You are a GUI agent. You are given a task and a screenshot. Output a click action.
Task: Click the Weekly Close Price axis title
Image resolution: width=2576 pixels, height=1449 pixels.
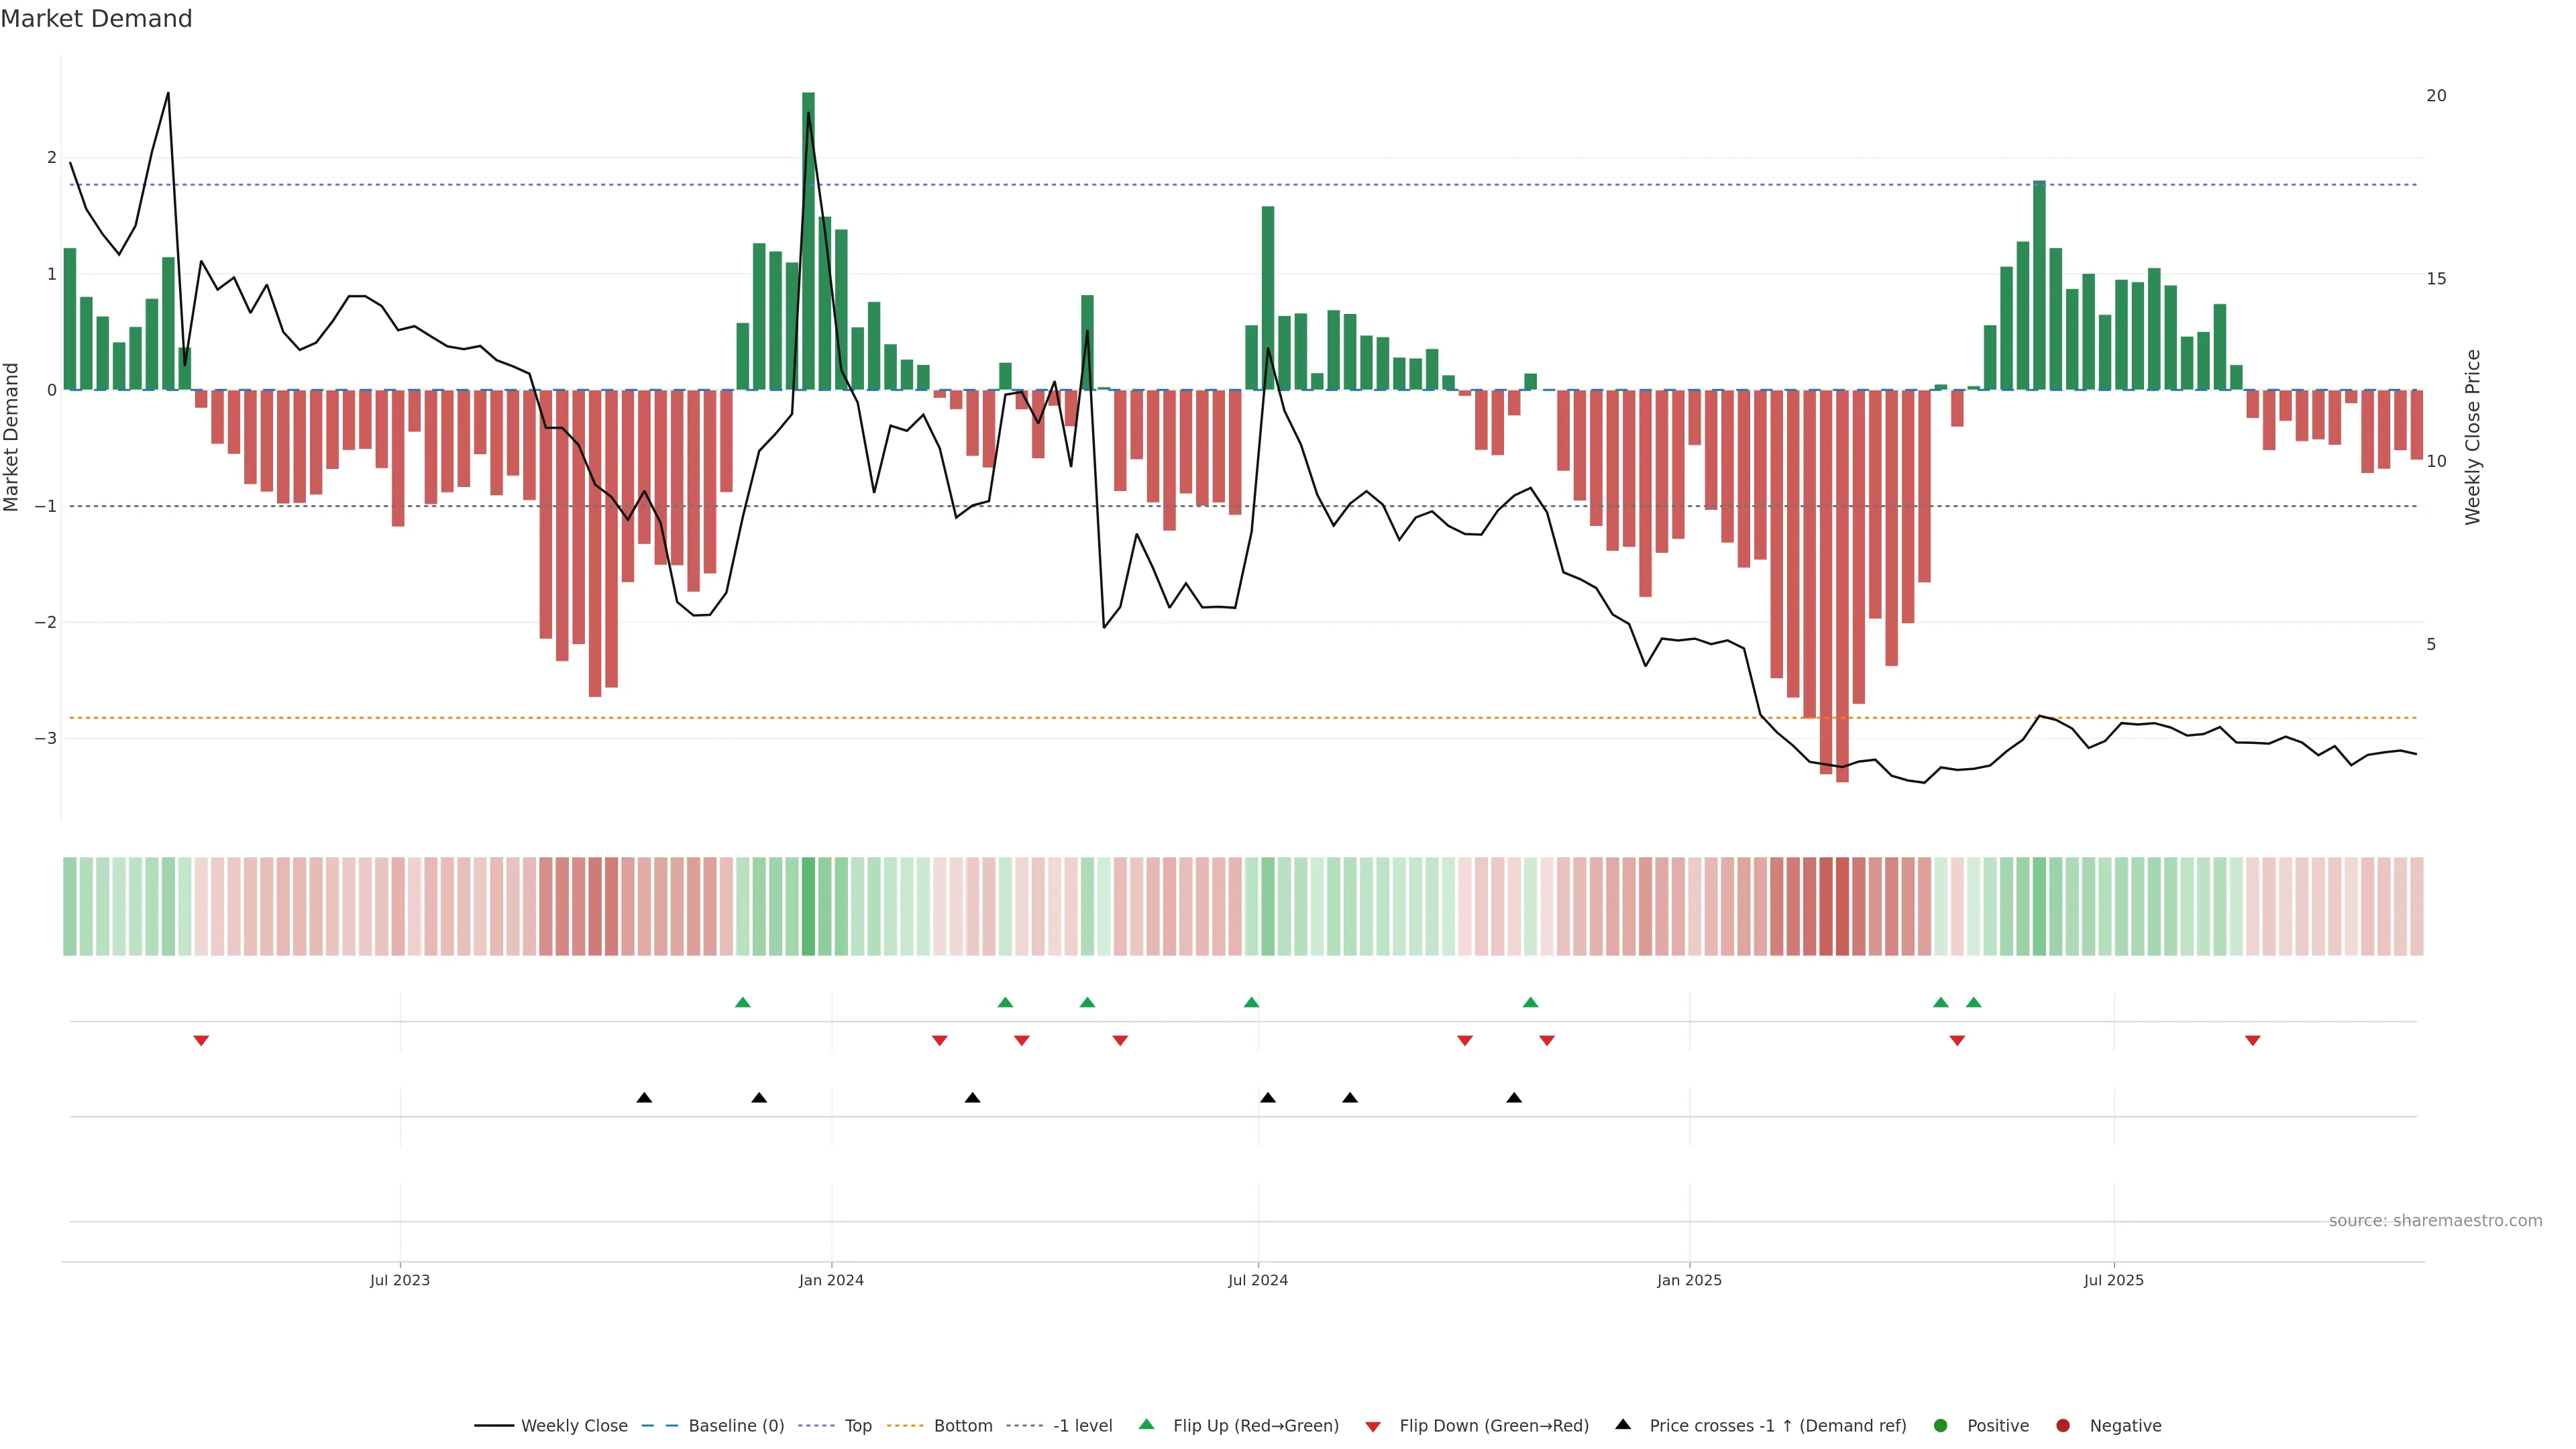[2473, 437]
